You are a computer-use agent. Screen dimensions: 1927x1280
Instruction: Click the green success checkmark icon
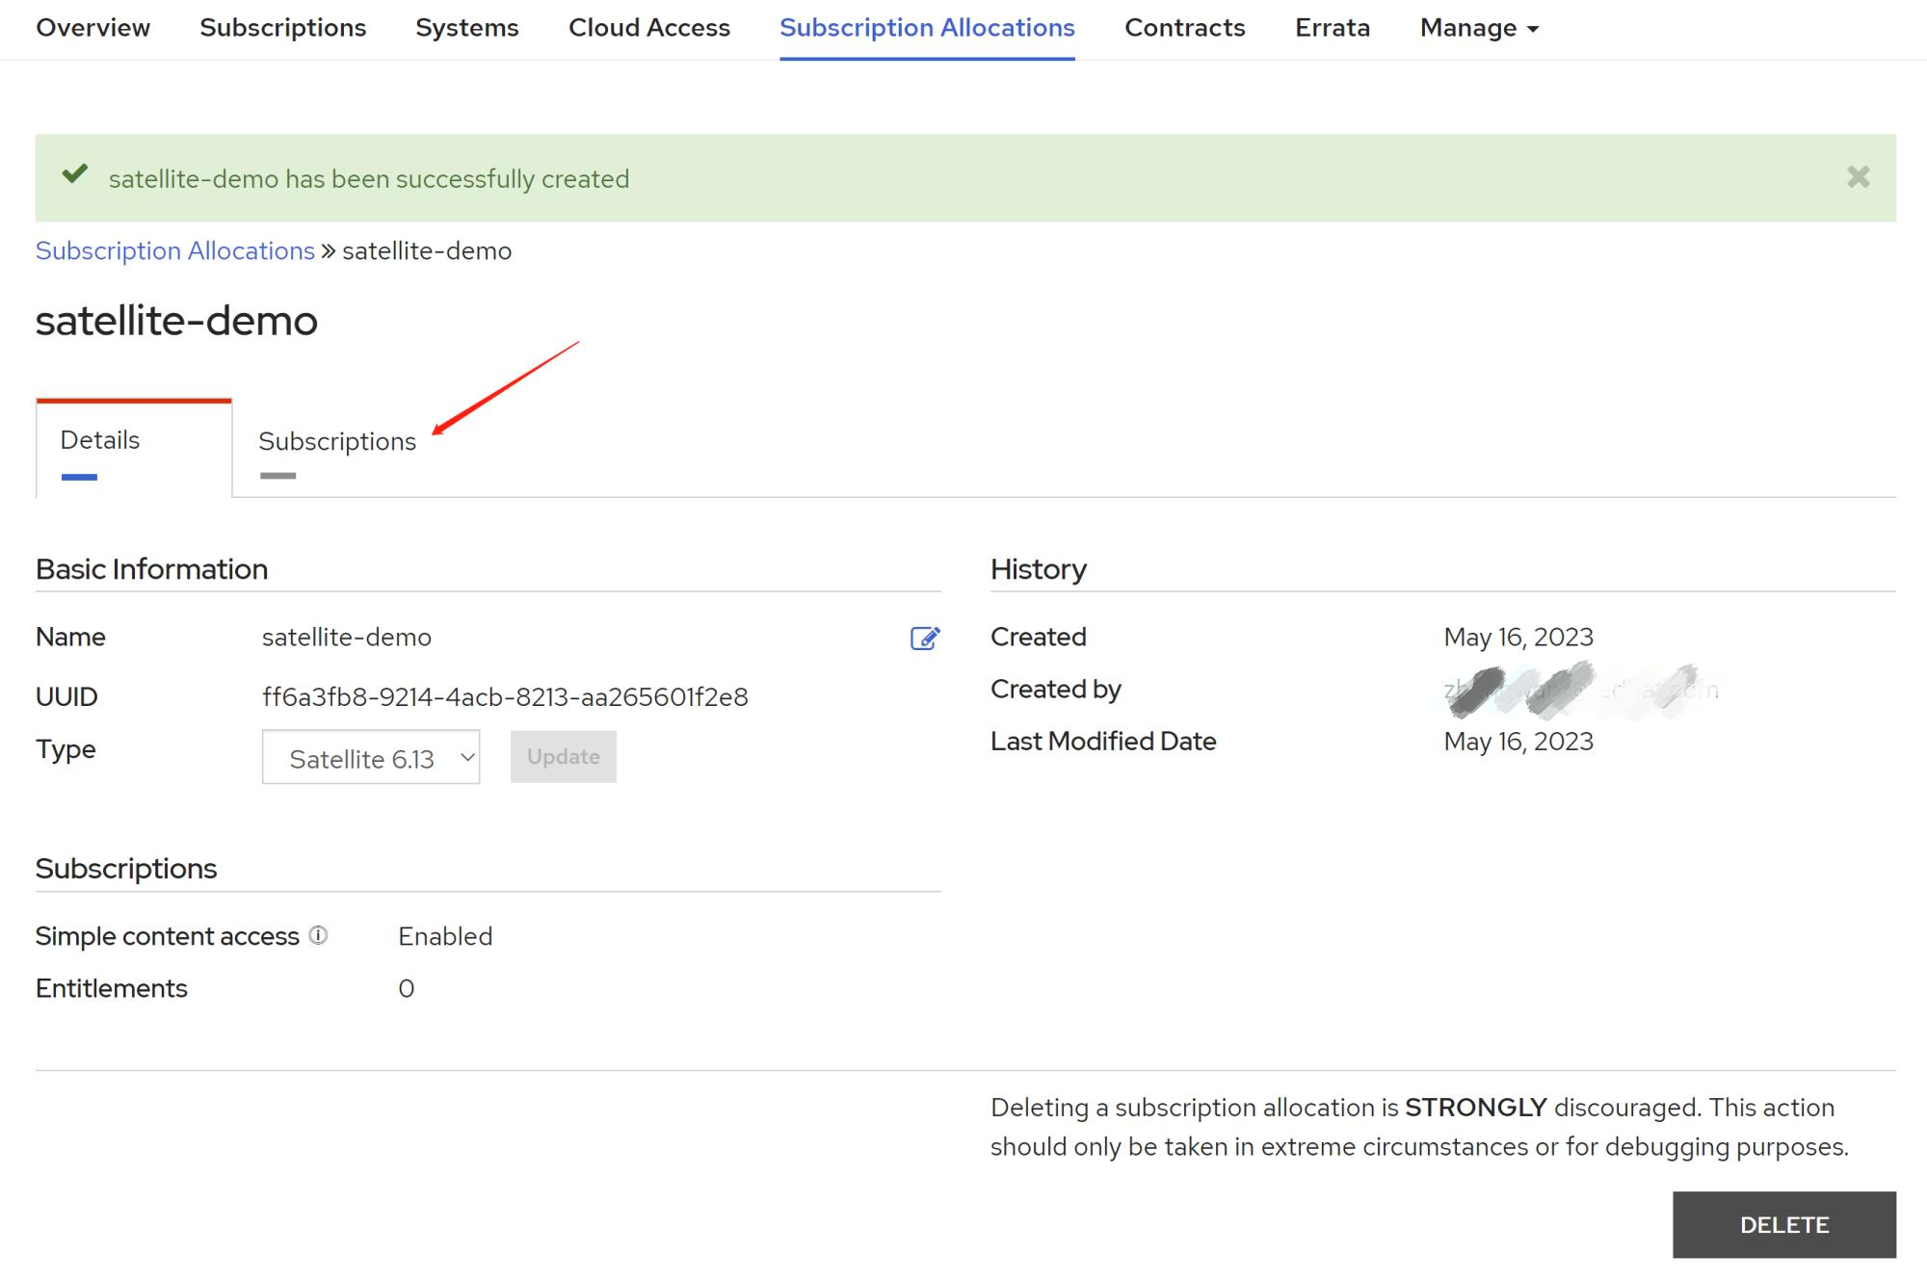(75, 175)
